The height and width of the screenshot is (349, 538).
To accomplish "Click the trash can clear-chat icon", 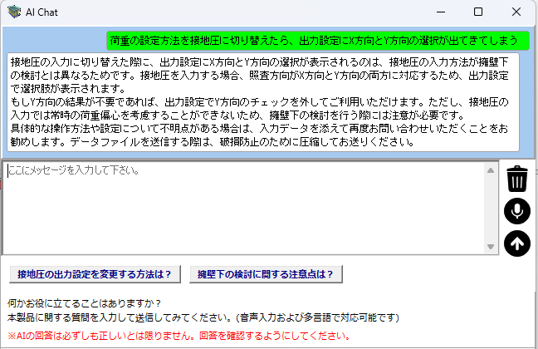I will tap(517, 179).
